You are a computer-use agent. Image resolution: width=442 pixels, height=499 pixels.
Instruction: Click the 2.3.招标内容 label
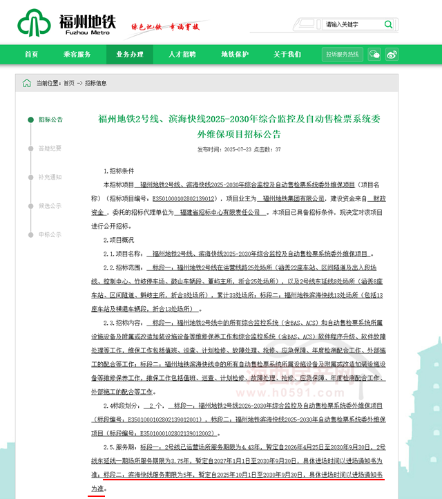point(123,323)
